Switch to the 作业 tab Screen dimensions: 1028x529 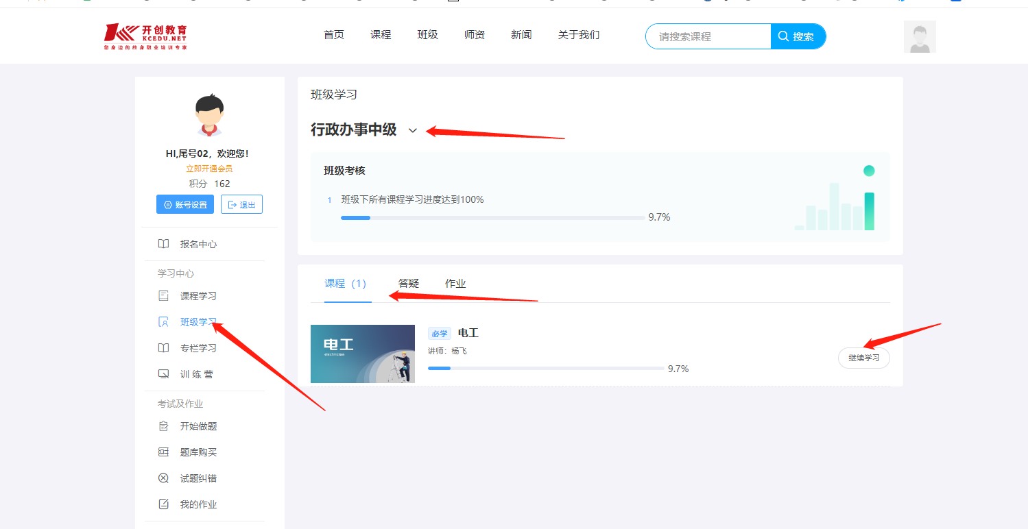pos(455,284)
